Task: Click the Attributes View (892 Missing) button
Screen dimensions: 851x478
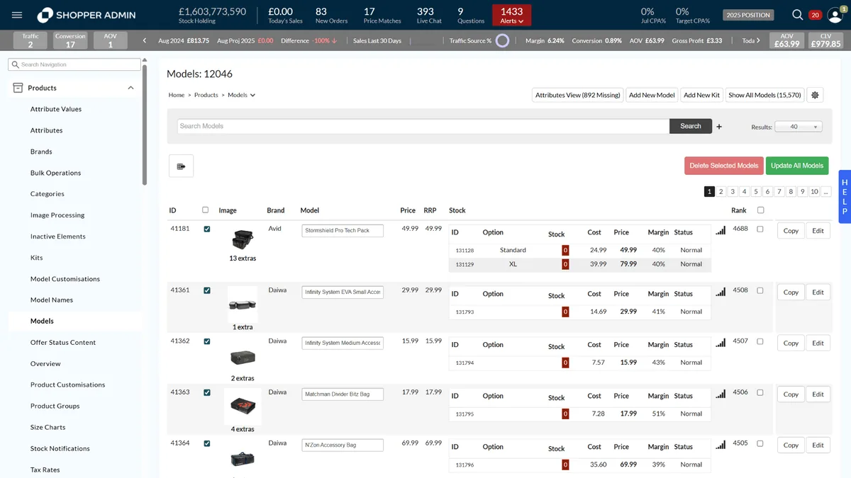Action: tap(577, 95)
